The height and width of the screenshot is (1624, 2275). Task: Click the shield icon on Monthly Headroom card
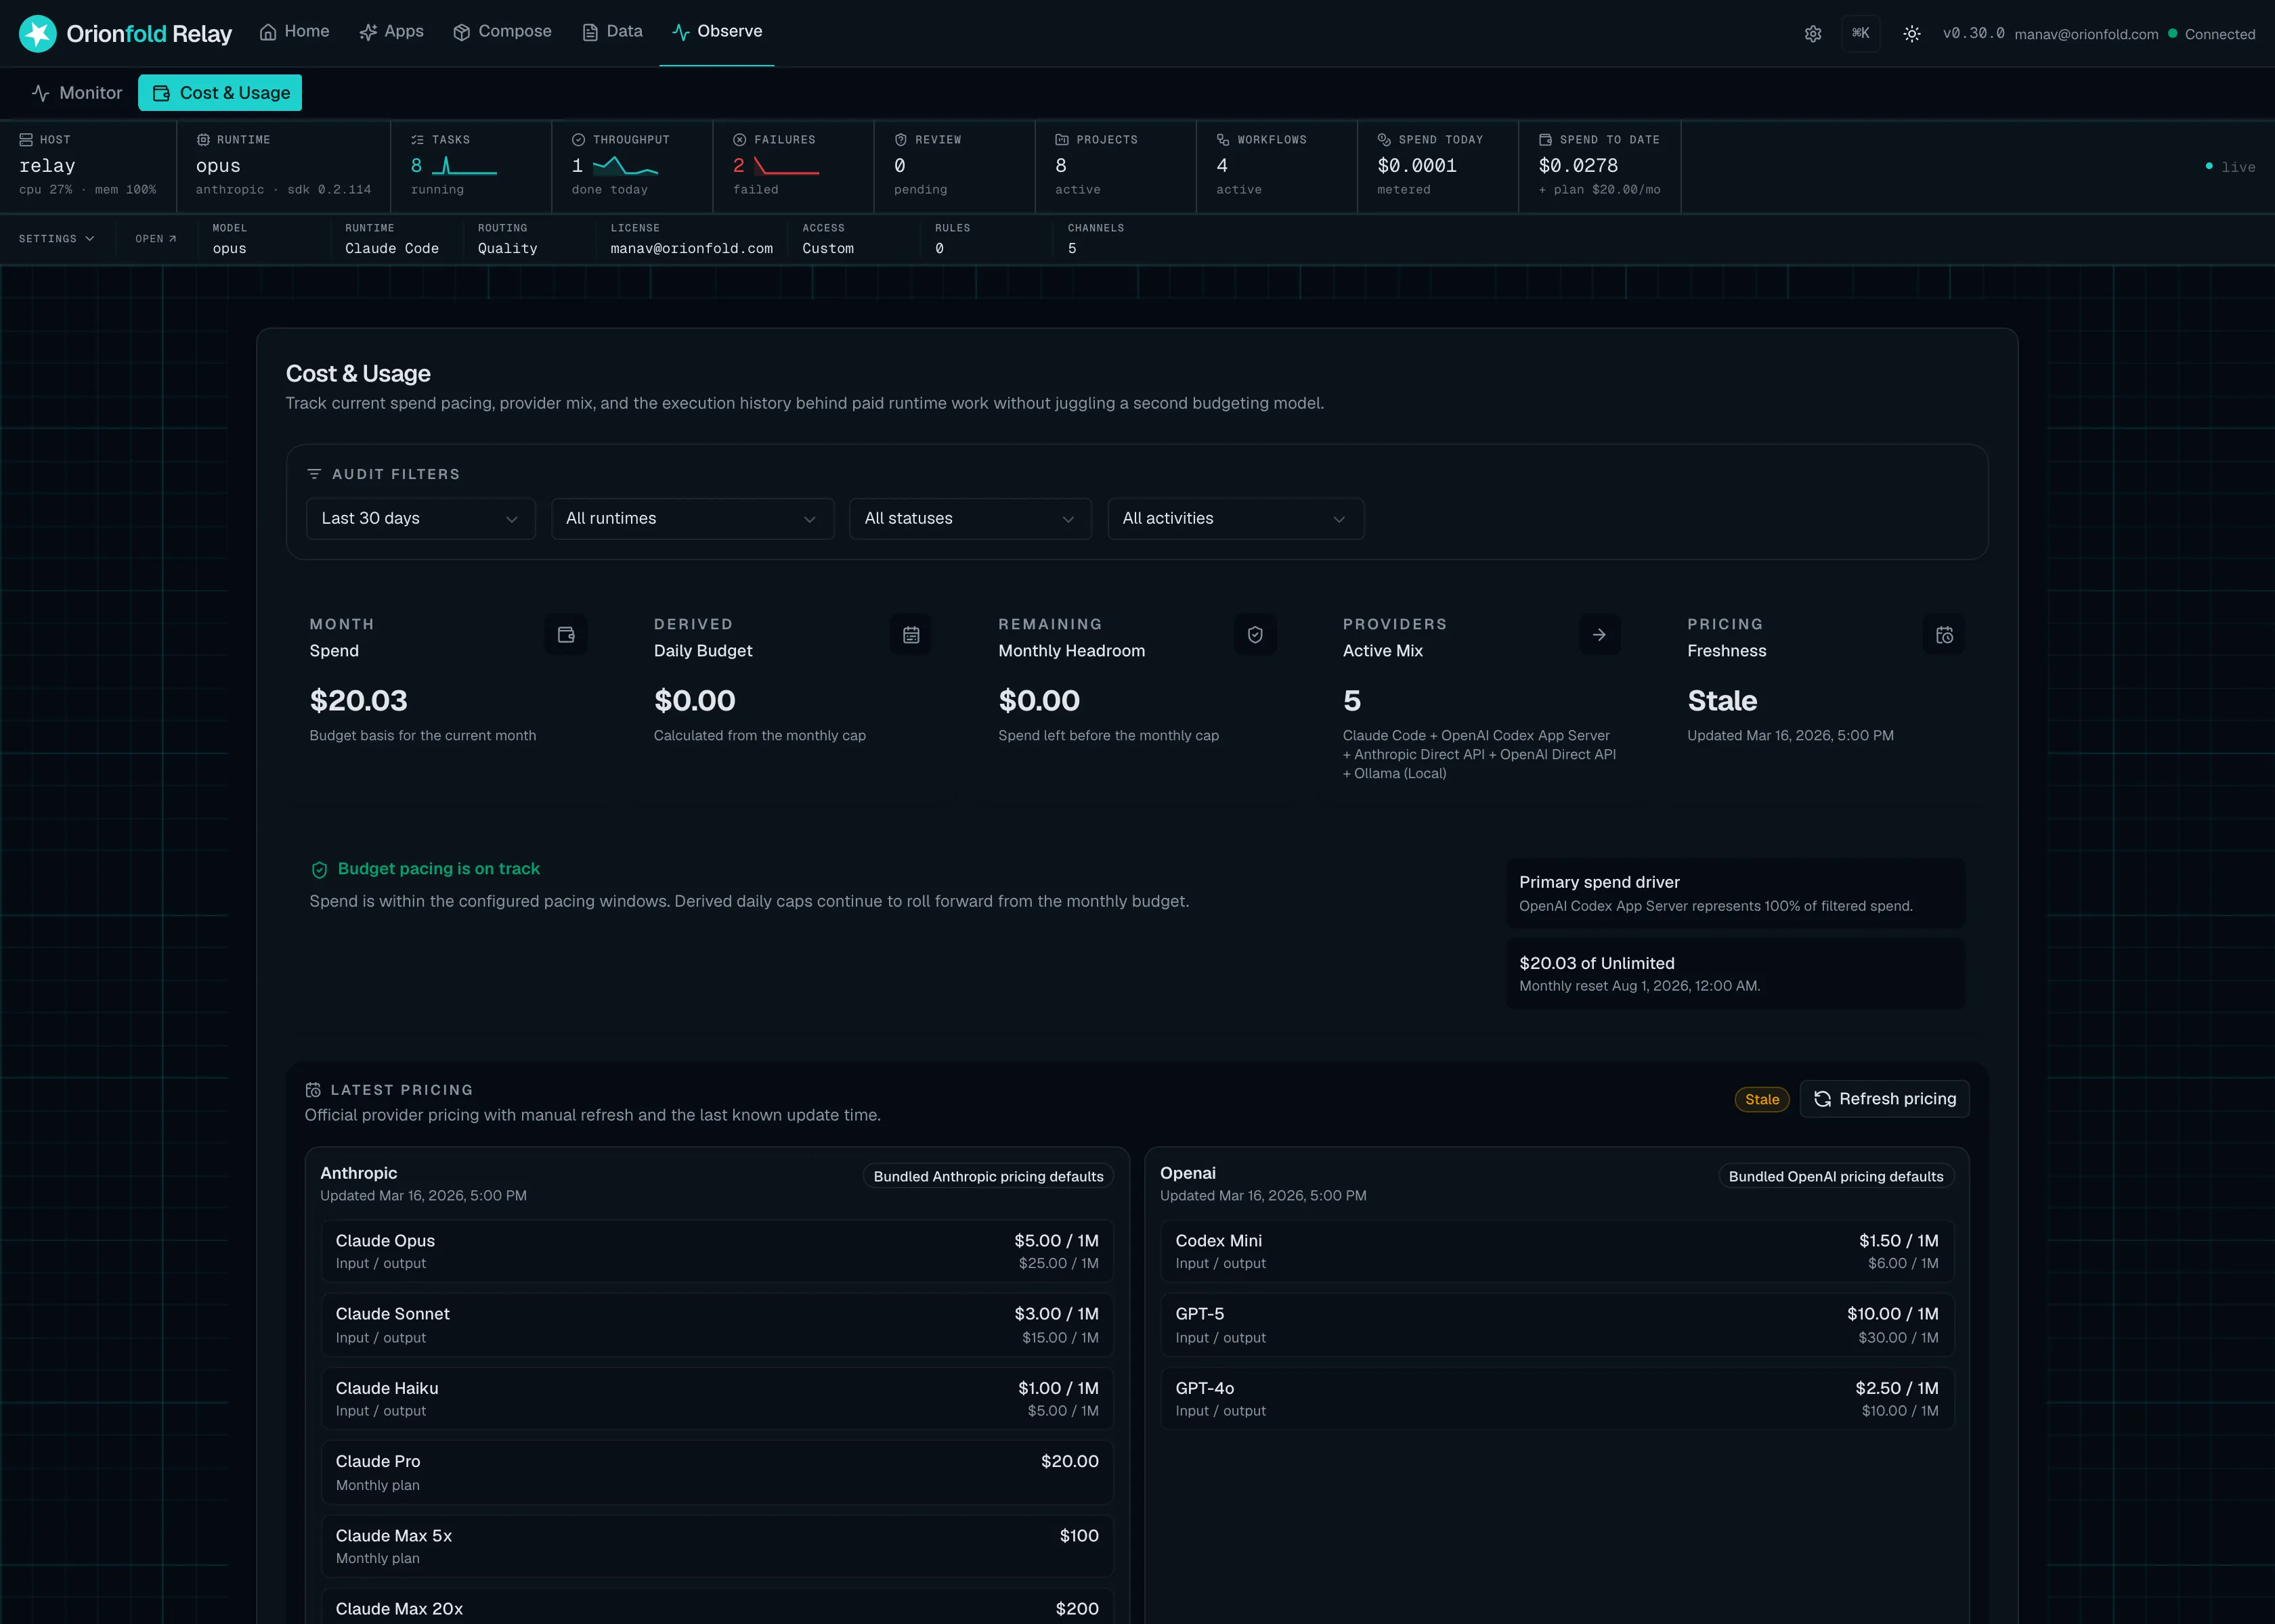click(x=1255, y=635)
